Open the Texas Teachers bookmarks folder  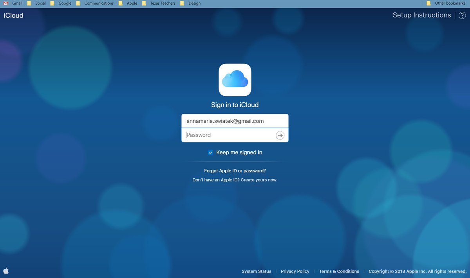pyautogui.click(x=159, y=3)
